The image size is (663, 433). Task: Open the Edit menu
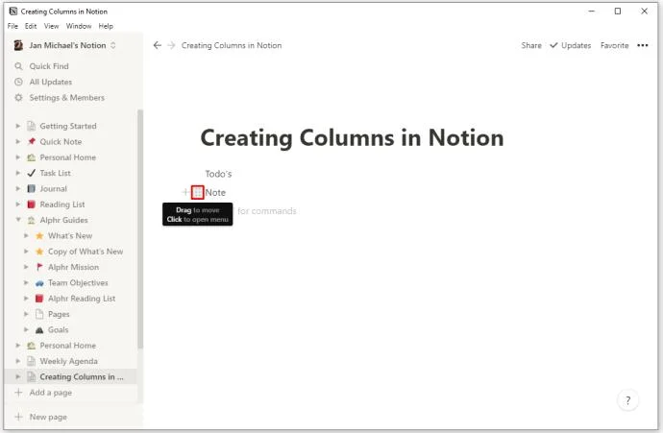(31, 26)
